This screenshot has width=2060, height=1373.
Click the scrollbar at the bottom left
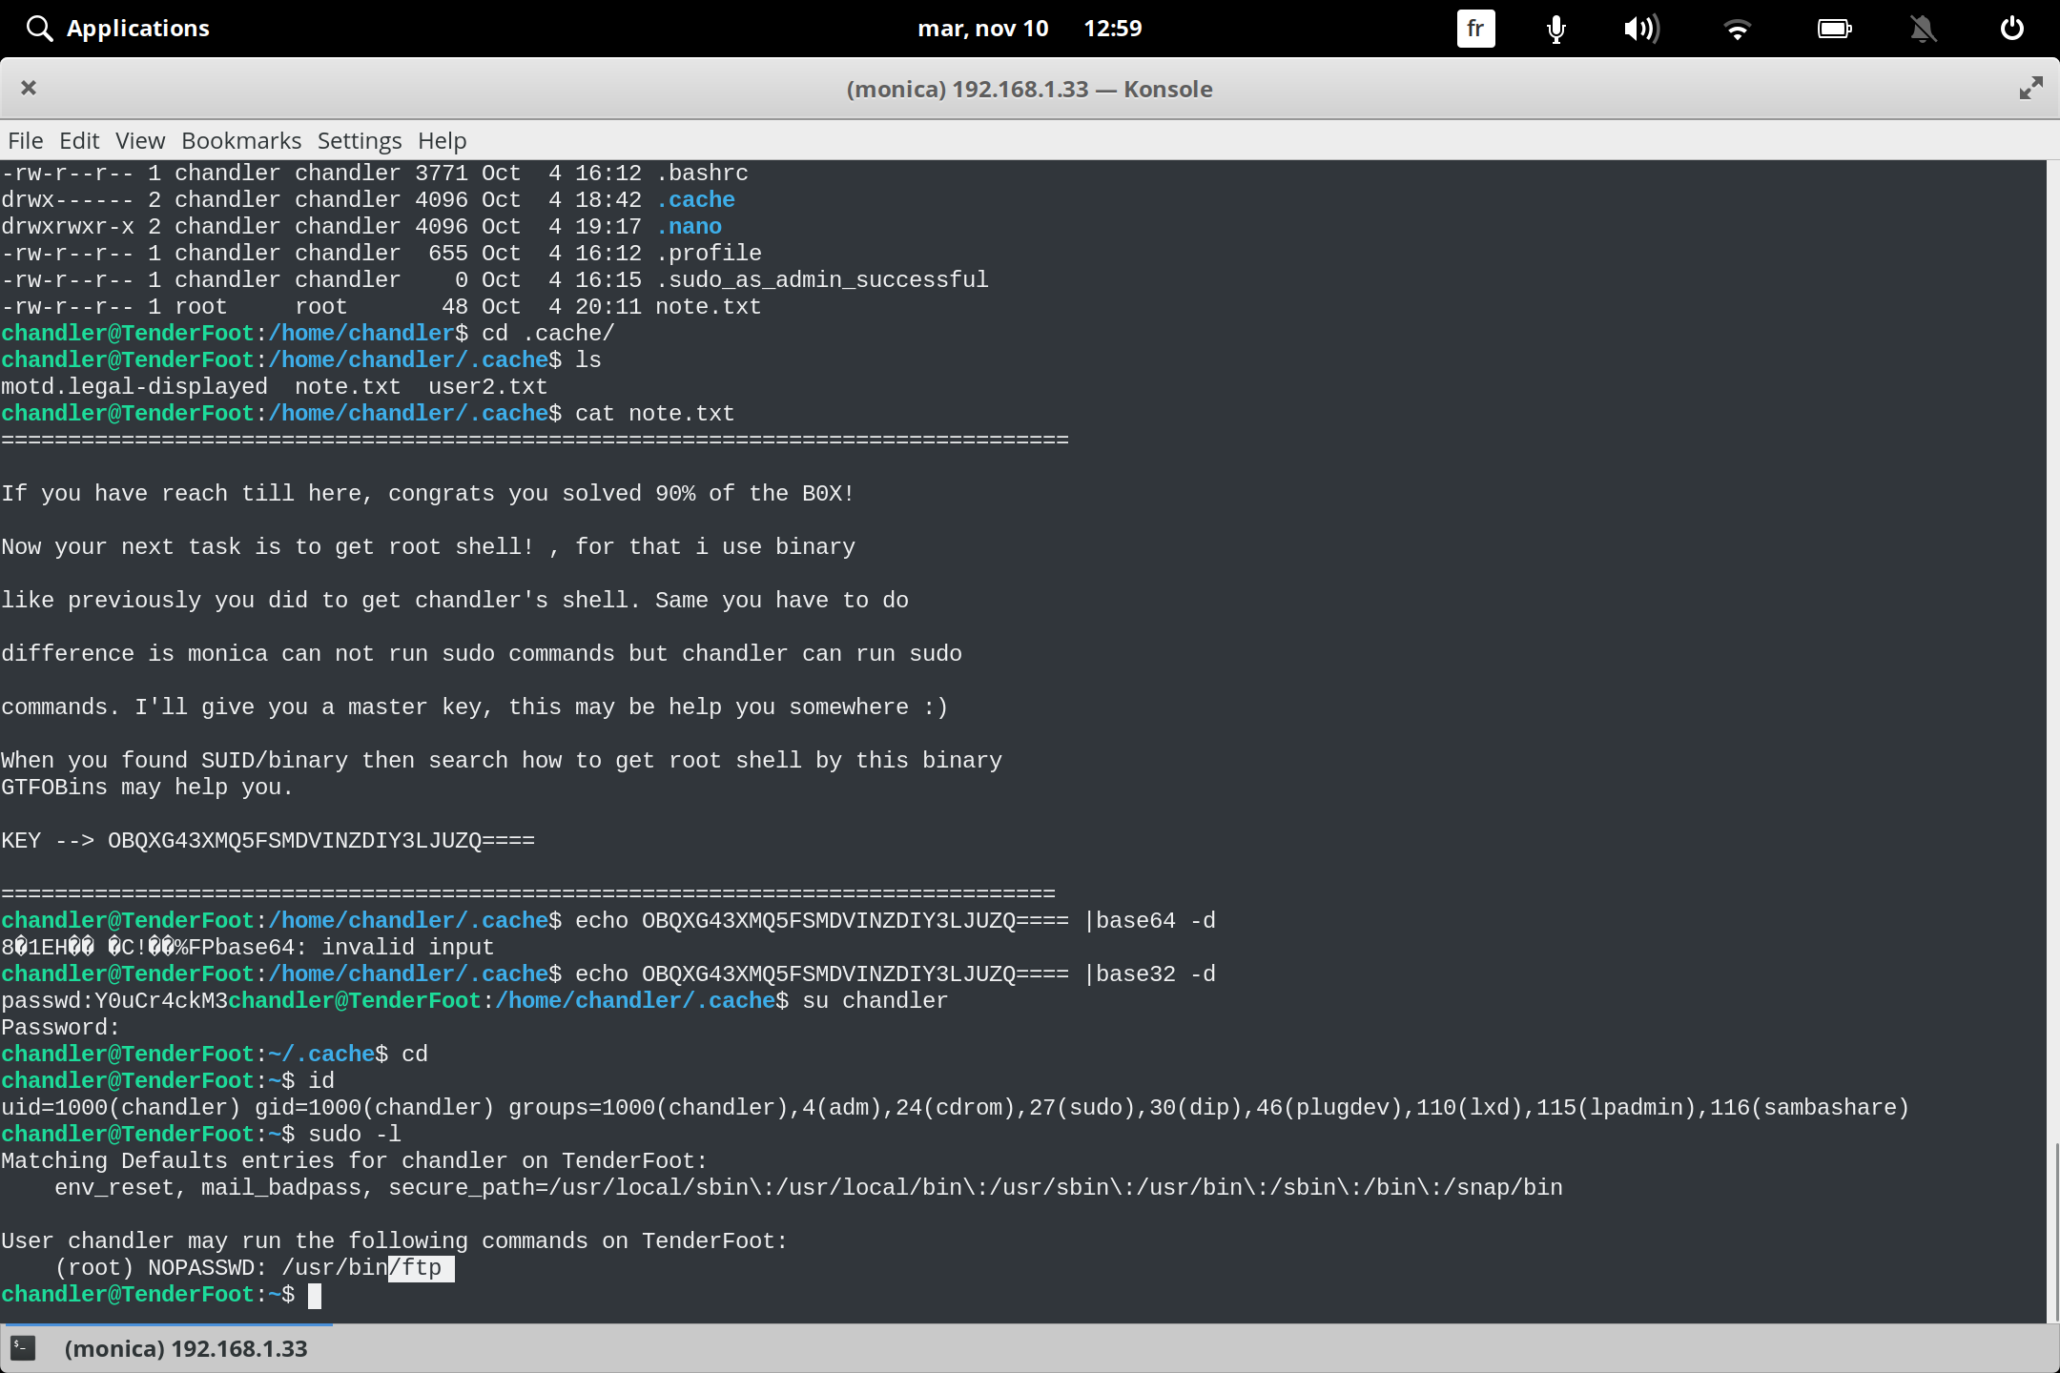[165, 1323]
